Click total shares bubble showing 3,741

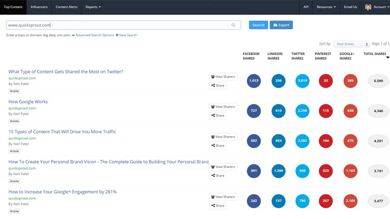pos(378,171)
